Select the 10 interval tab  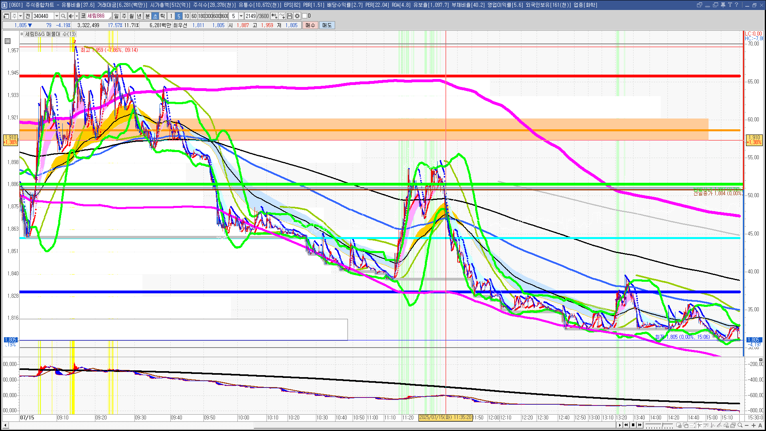tap(186, 16)
